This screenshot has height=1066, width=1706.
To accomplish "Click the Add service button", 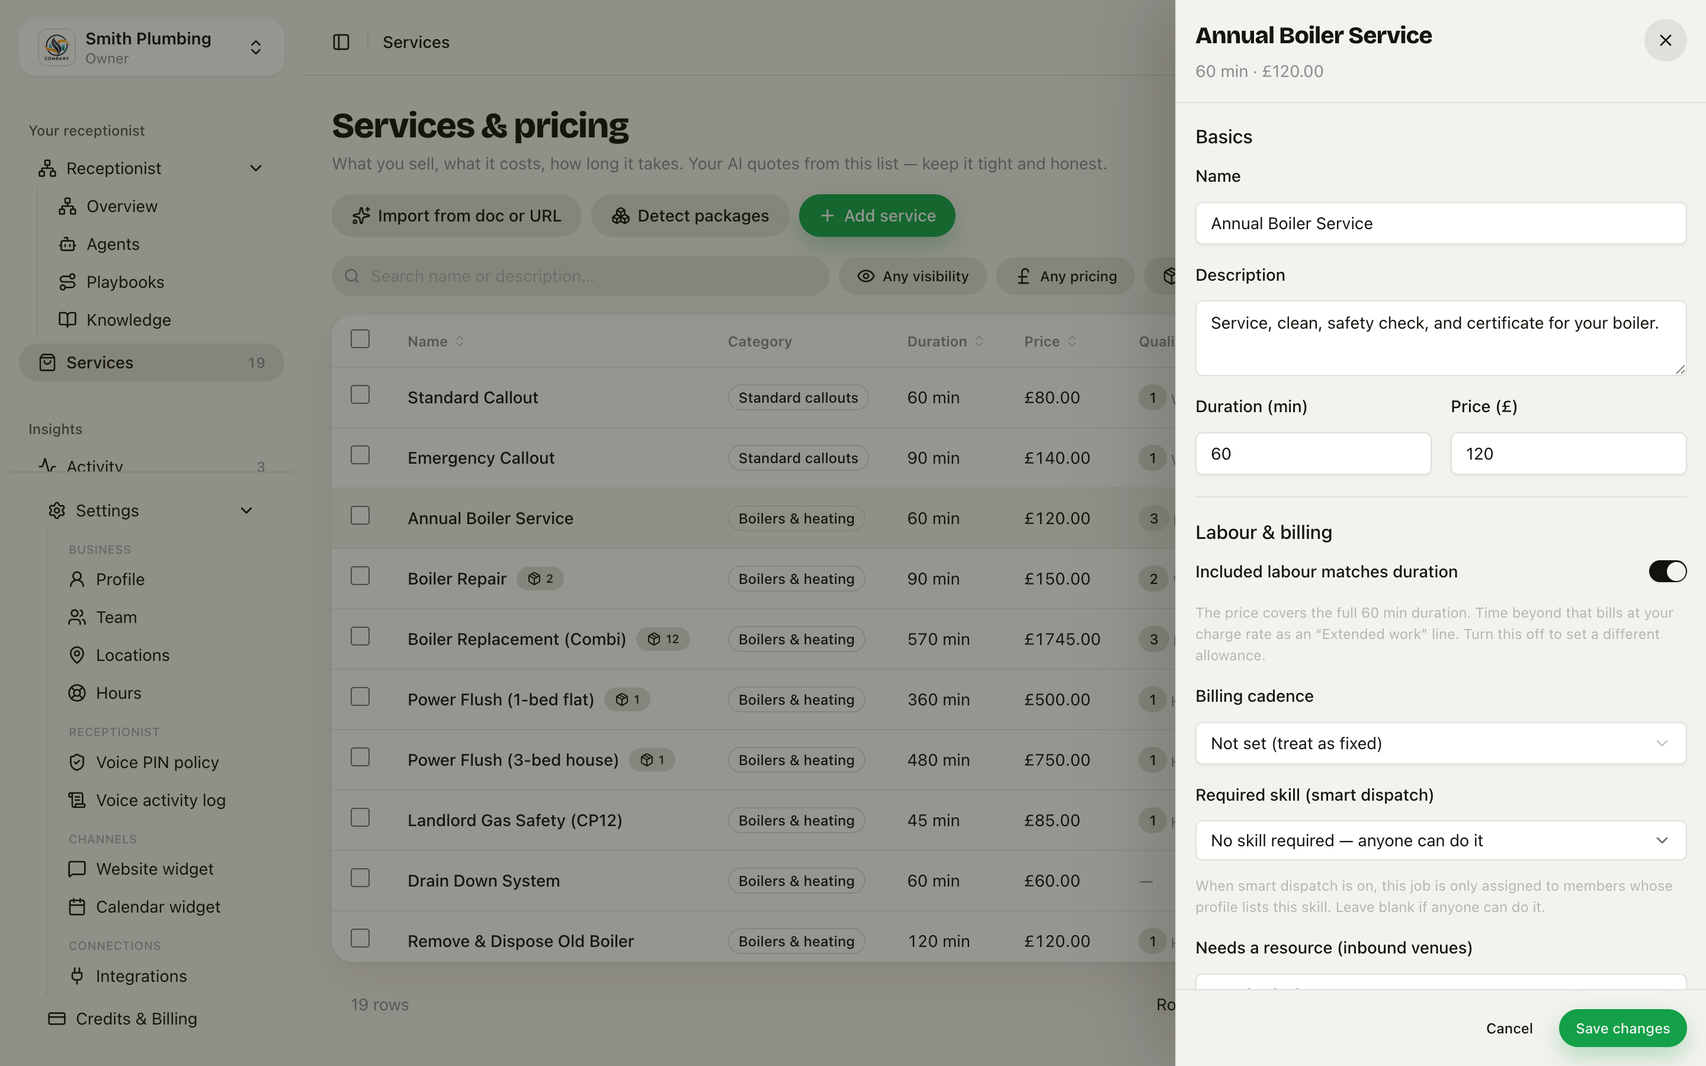I will pyautogui.click(x=877, y=216).
